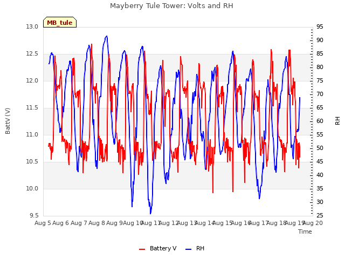Click the 35 right axis tick label

[x=320, y=188]
